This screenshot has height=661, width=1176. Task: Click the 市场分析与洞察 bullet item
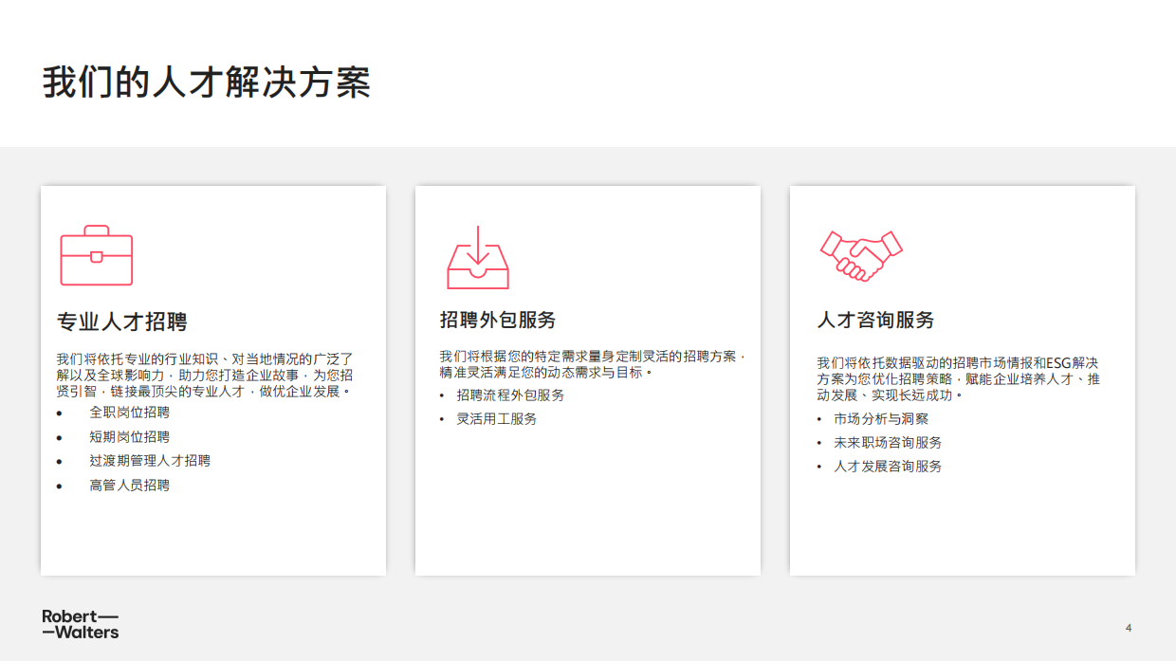tap(881, 418)
